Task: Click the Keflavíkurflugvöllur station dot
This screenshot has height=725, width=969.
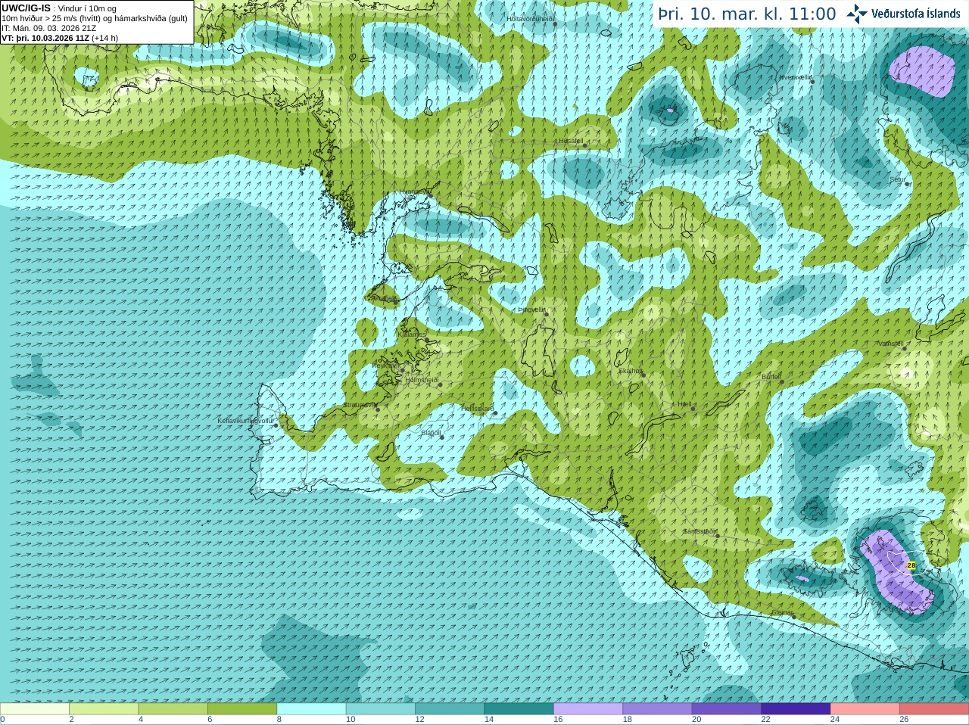Action: pos(276,425)
